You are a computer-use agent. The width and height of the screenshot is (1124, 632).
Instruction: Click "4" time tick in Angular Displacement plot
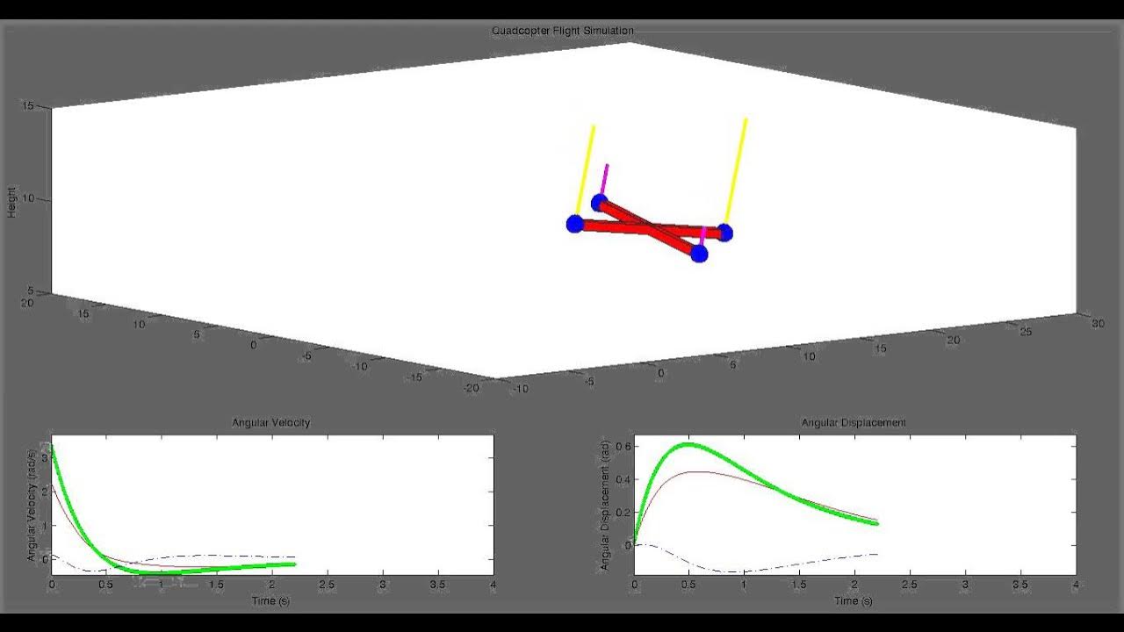pyautogui.click(x=1076, y=584)
